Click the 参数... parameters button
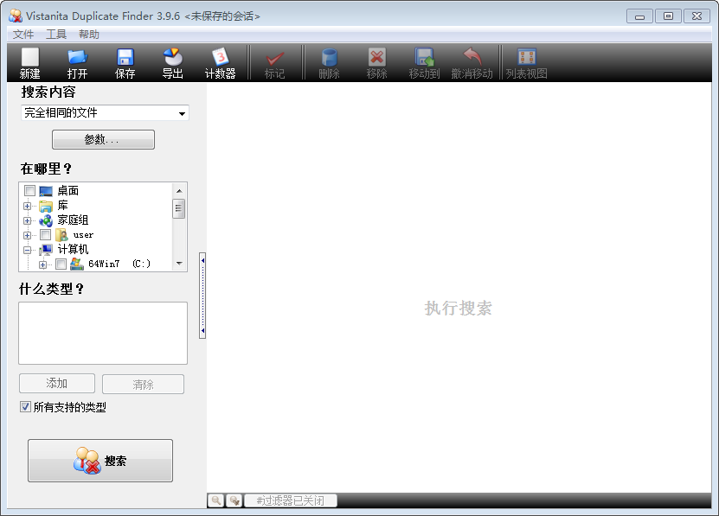 tap(103, 140)
